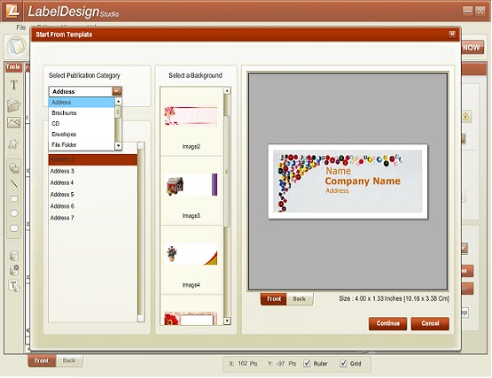Open the File menu
Image resolution: width=492 pixels, height=378 pixels.
point(20,27)
